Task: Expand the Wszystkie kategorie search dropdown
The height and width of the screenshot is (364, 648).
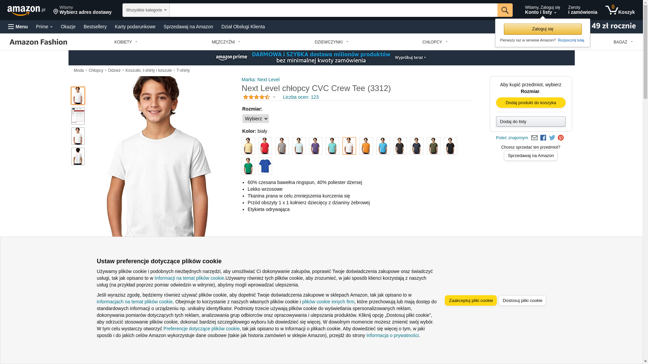Action: coord(146,10)
